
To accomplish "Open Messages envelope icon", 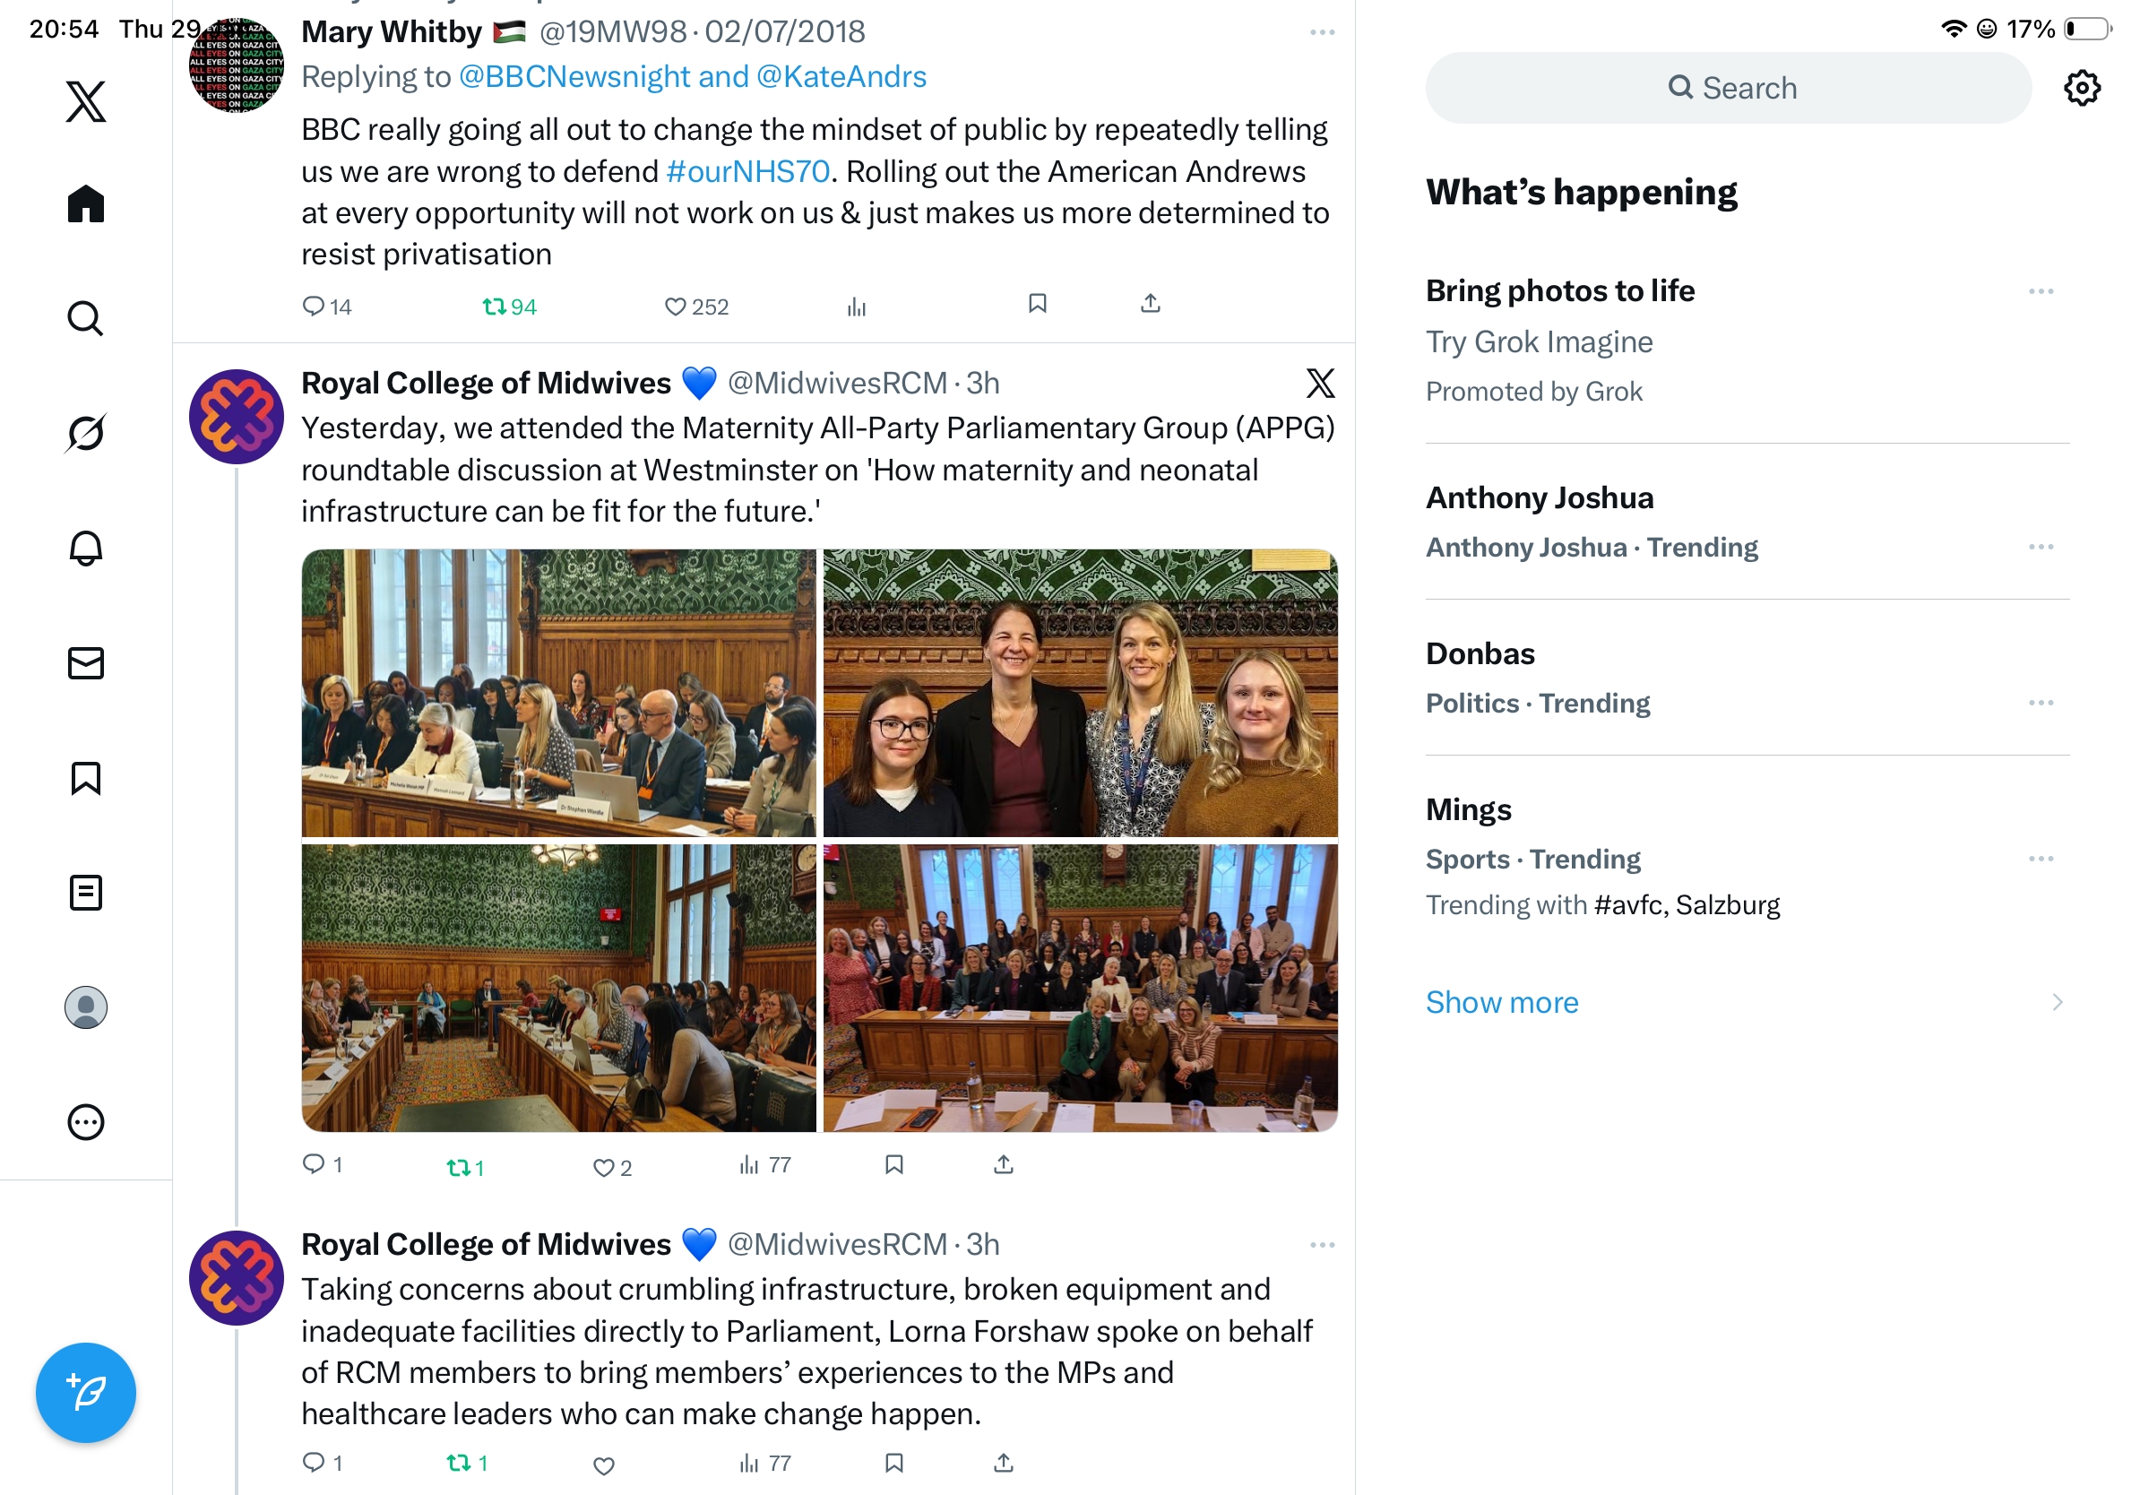I will pyautogui.click(x=86, y=663).
